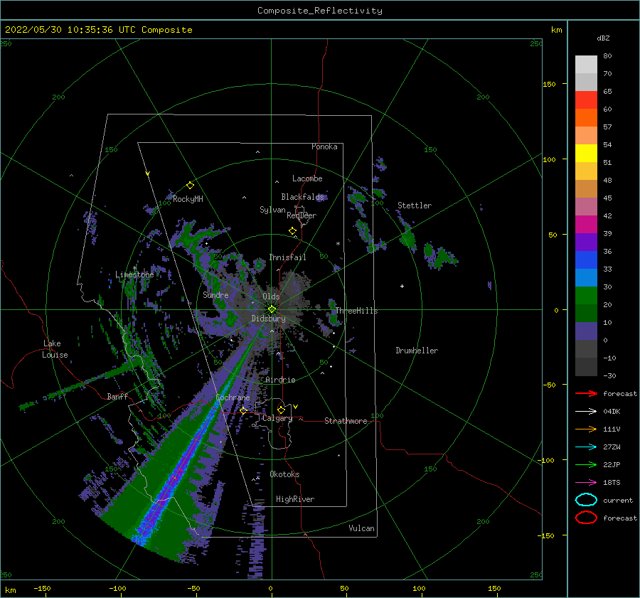Select the 2022/05/30 10:35:36 UTC timestamp

[x=70, y=30]
